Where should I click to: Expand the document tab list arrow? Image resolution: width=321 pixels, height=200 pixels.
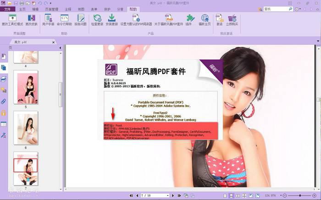[x=318, y=41]
